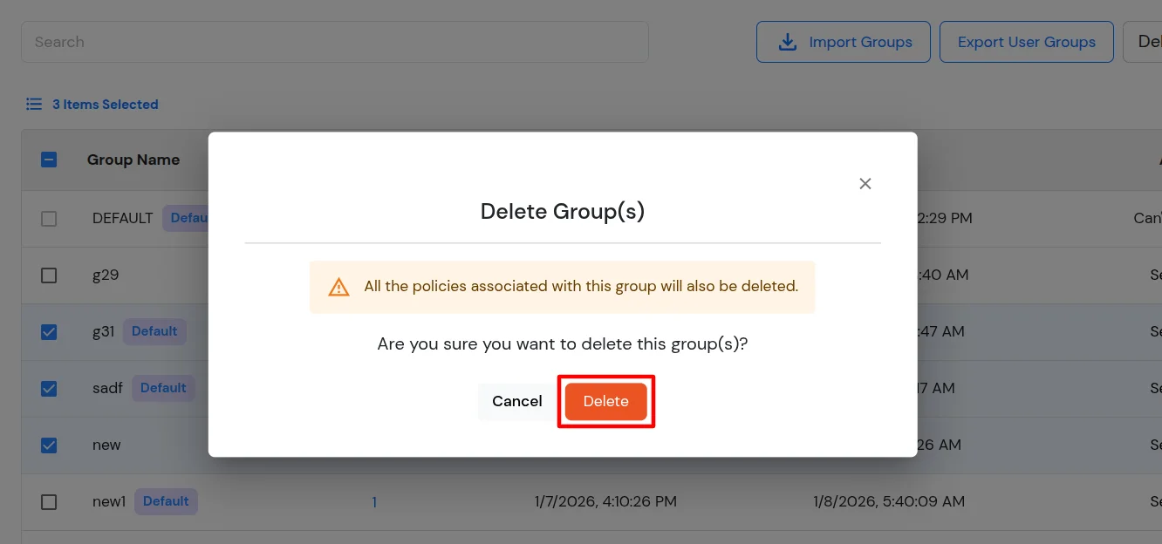The image size is (1162, 544).
Task: Confirm deletion with the Delete button
Action: pos(605,401)
